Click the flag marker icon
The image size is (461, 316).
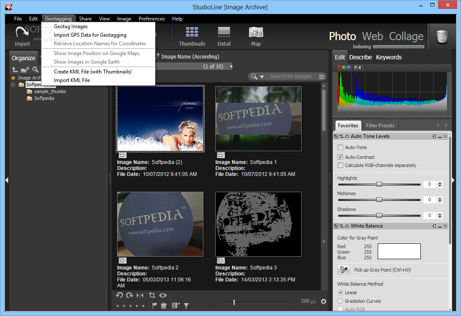pyautogui.click(x=154, y=306)
